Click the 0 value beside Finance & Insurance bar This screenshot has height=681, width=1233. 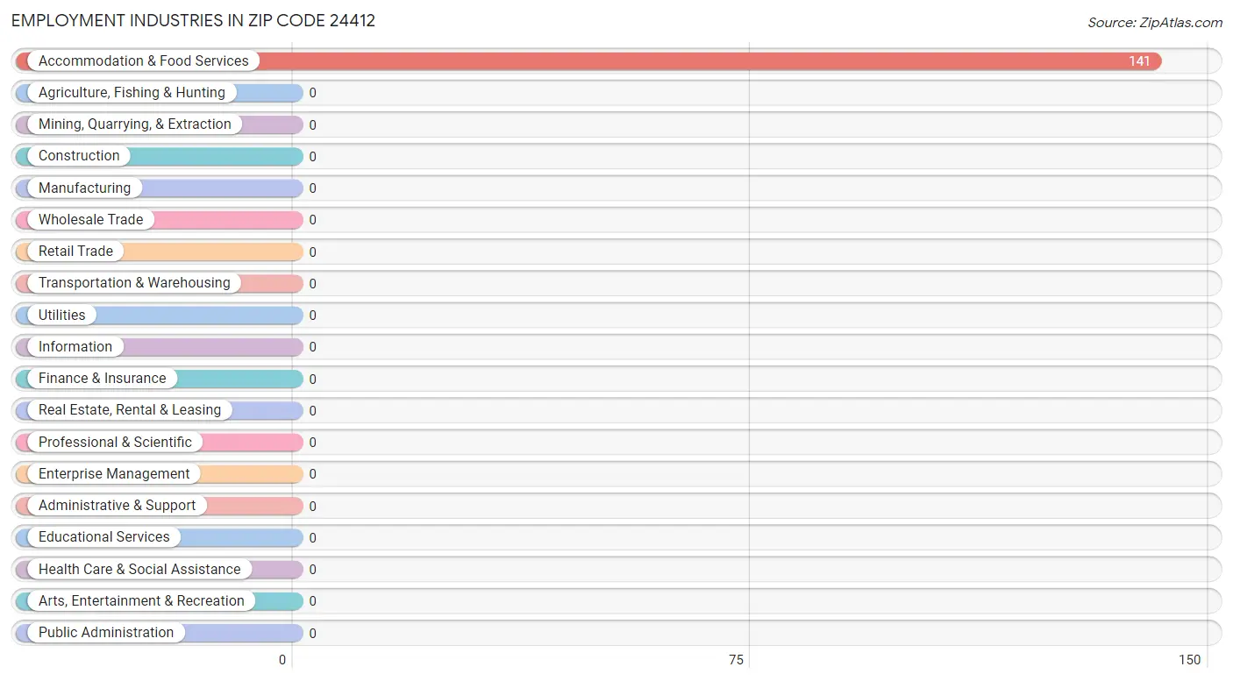click(x=312, y=380)
